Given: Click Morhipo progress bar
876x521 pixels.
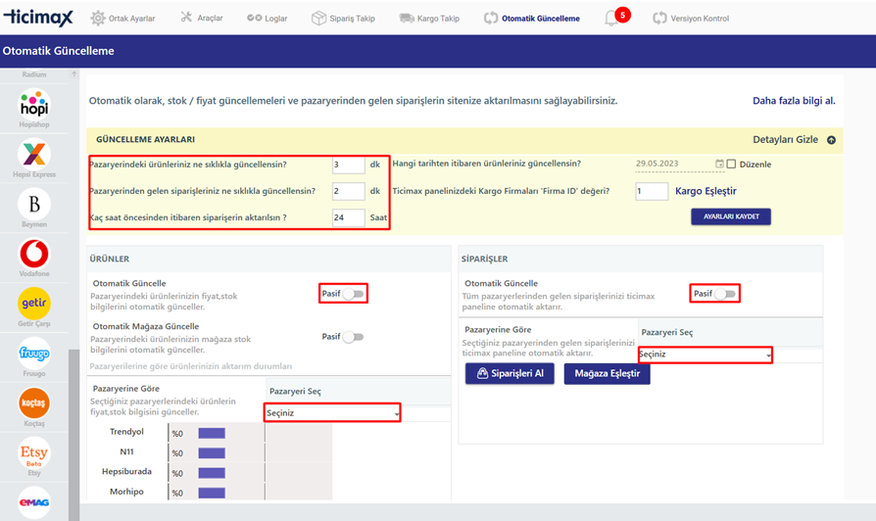Looking at the screenshot, I should (212, 493).
